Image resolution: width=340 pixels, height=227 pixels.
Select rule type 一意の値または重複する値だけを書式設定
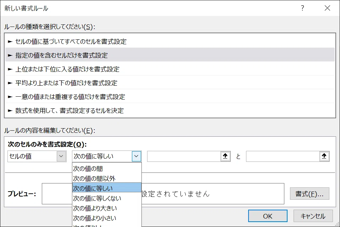pyautogui.click(x=170, y=97)
